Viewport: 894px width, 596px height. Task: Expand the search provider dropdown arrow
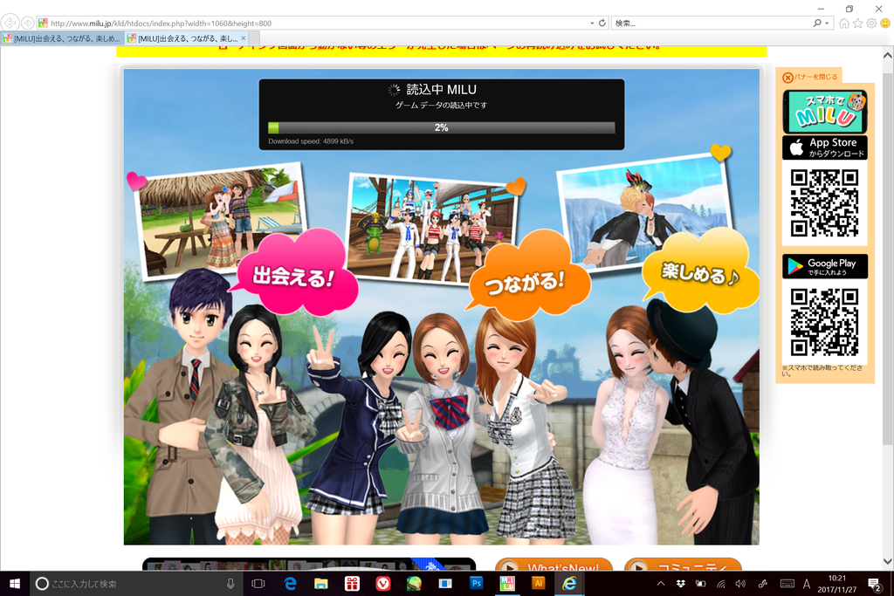[x=828, y=23]
